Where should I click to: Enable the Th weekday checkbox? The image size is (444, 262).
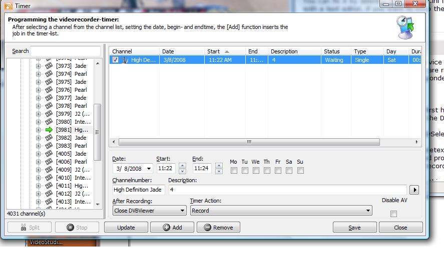[x=267, y=171]
